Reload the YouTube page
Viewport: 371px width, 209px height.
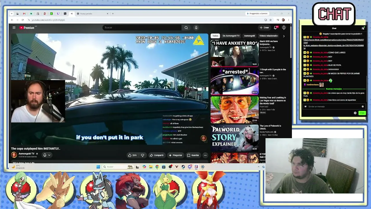[23, 20]
